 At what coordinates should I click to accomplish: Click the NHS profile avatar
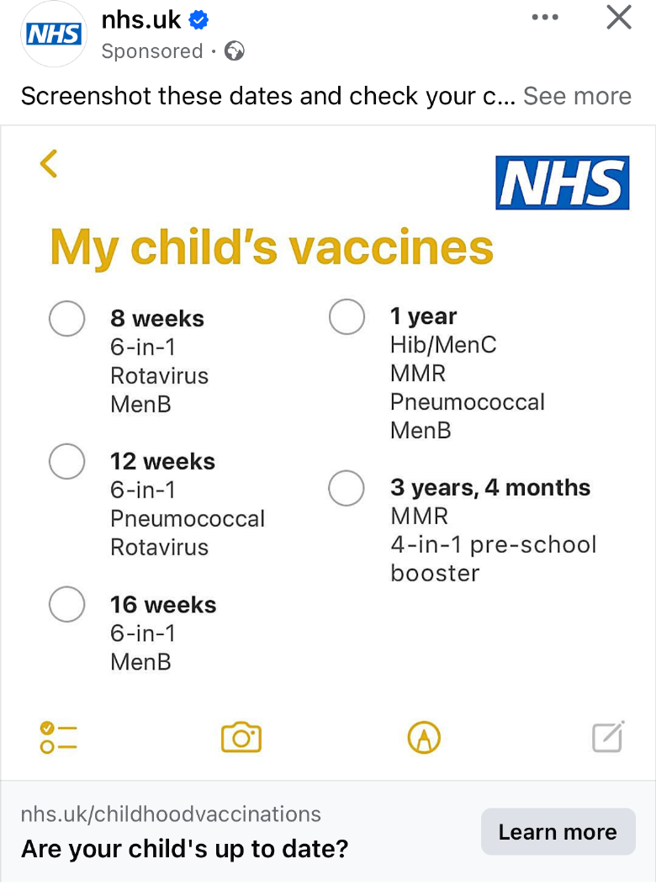coord(54,34)
